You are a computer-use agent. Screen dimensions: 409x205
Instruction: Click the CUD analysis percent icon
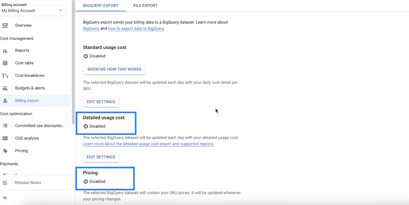[x=5, y=138]
